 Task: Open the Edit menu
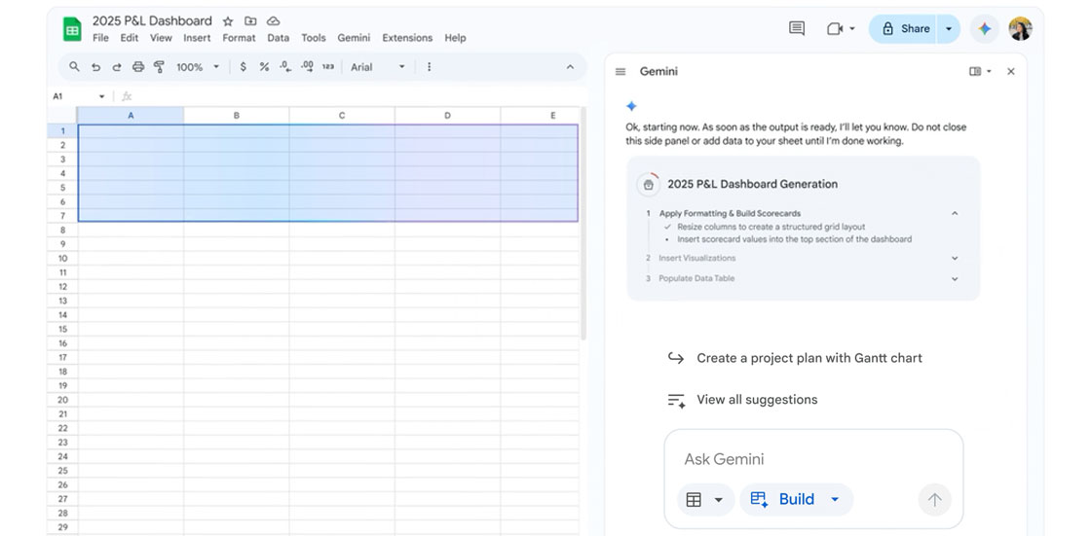[x=130, y=38]
